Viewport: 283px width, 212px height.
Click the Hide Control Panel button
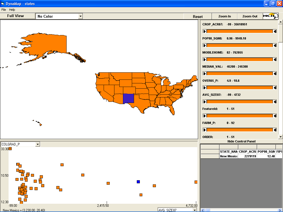point(241,141)
